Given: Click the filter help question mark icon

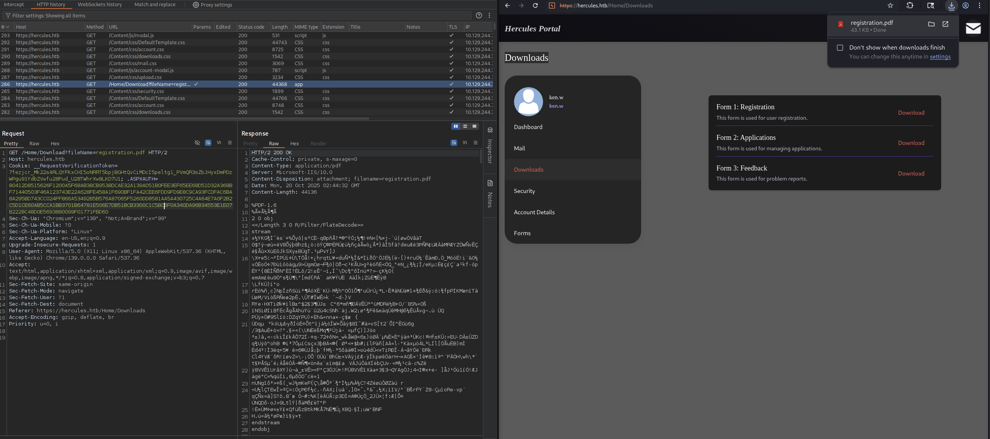Looking at the screenshot, I should point(479,15).
